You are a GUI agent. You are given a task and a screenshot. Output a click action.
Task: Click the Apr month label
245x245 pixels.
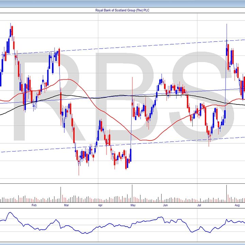tap(100, 206)
